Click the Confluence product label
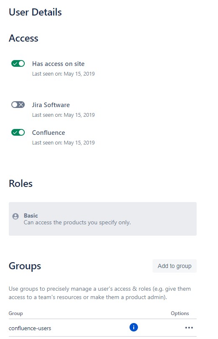The height and width of the screenshot is (339, 218). click(49, 132)
